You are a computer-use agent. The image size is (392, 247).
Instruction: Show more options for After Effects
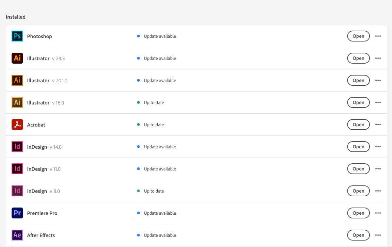378,235
